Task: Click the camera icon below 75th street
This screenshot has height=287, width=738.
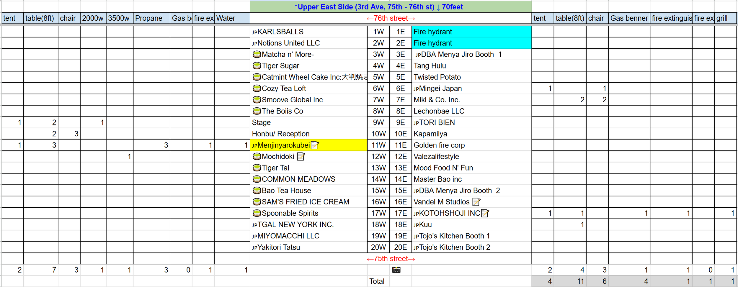Action: point(396,270)
